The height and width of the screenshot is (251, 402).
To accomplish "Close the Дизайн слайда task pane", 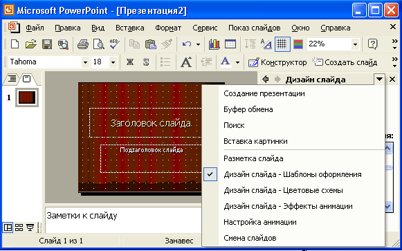I will coord(392,80).
